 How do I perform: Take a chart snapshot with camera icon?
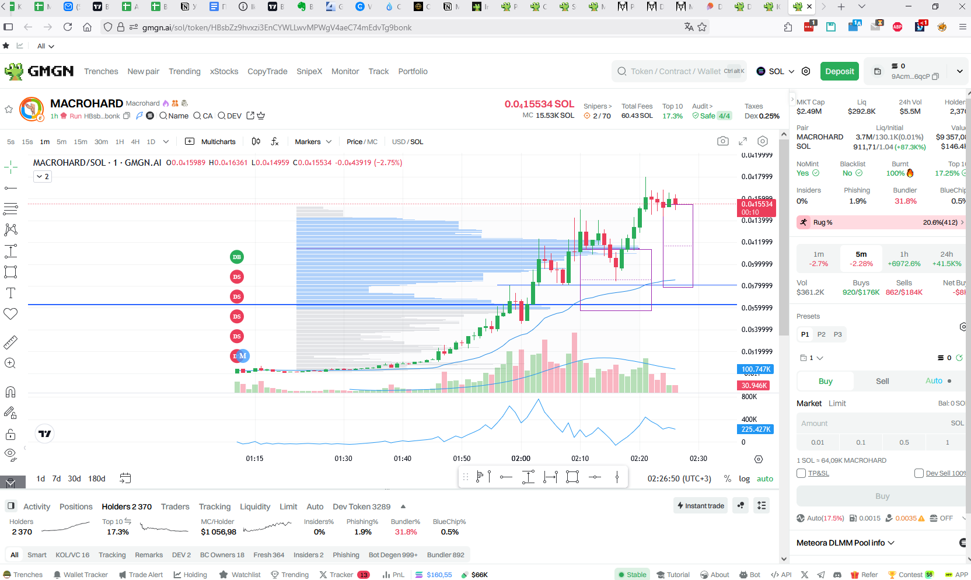[x=723, y=141]
